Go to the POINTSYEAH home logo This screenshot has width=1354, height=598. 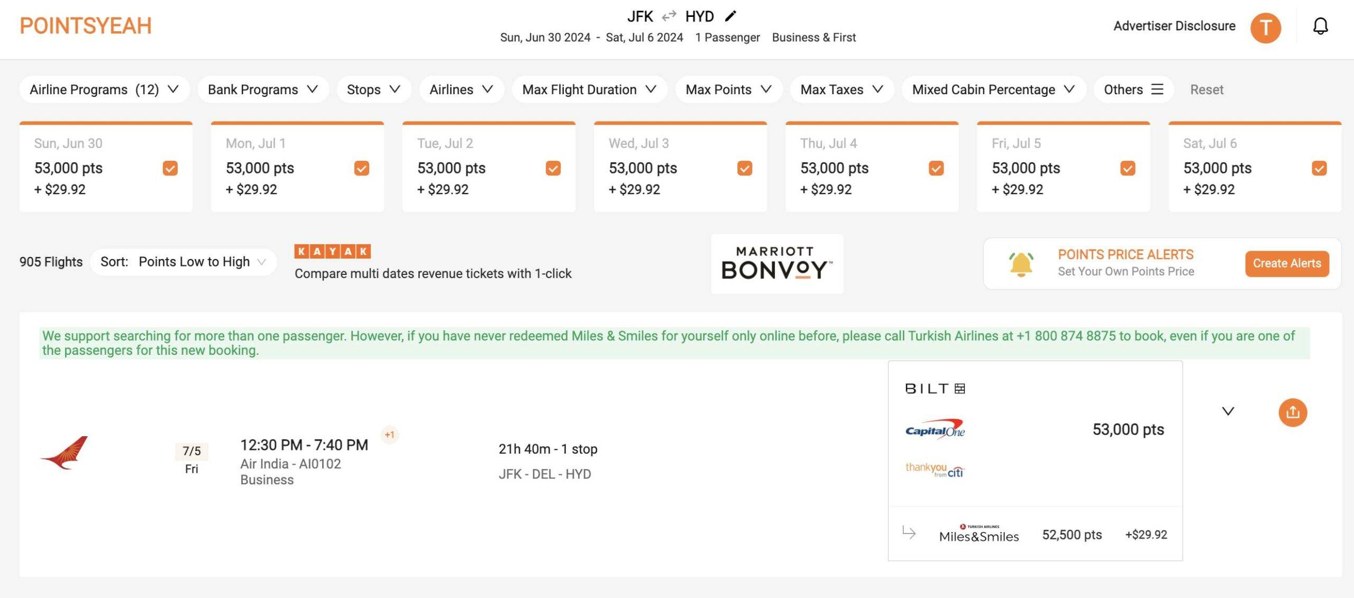(86, 25)
